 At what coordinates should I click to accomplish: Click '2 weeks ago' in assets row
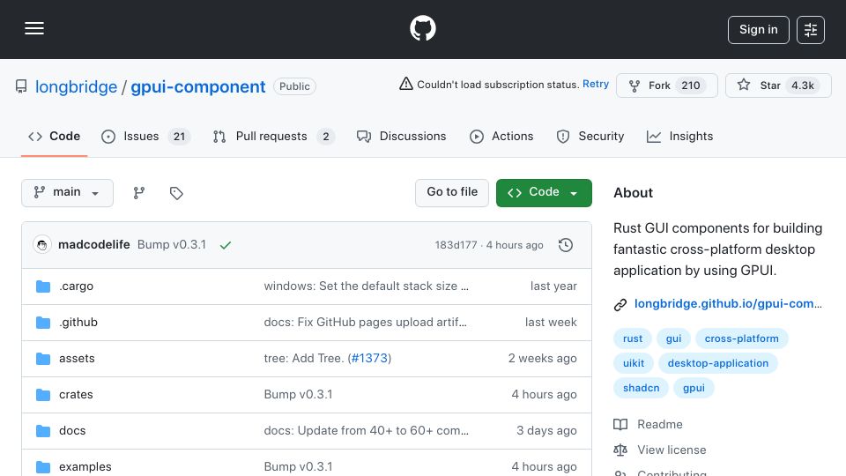point(542,359)
